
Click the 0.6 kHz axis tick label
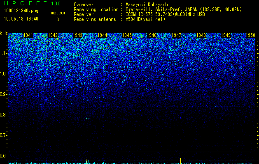pos(3,156)
